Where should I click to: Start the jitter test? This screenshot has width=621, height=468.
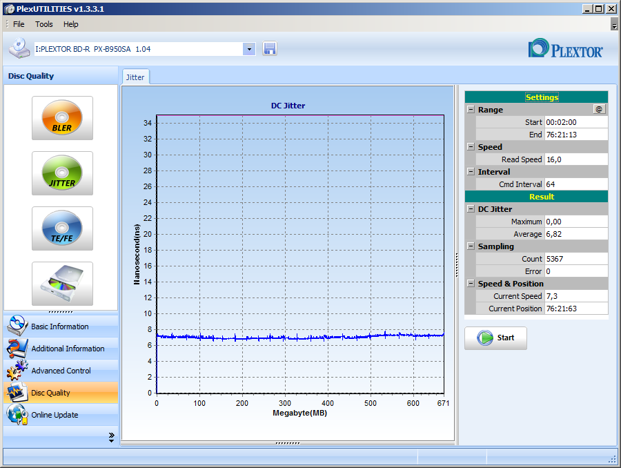tap(495, 338)
